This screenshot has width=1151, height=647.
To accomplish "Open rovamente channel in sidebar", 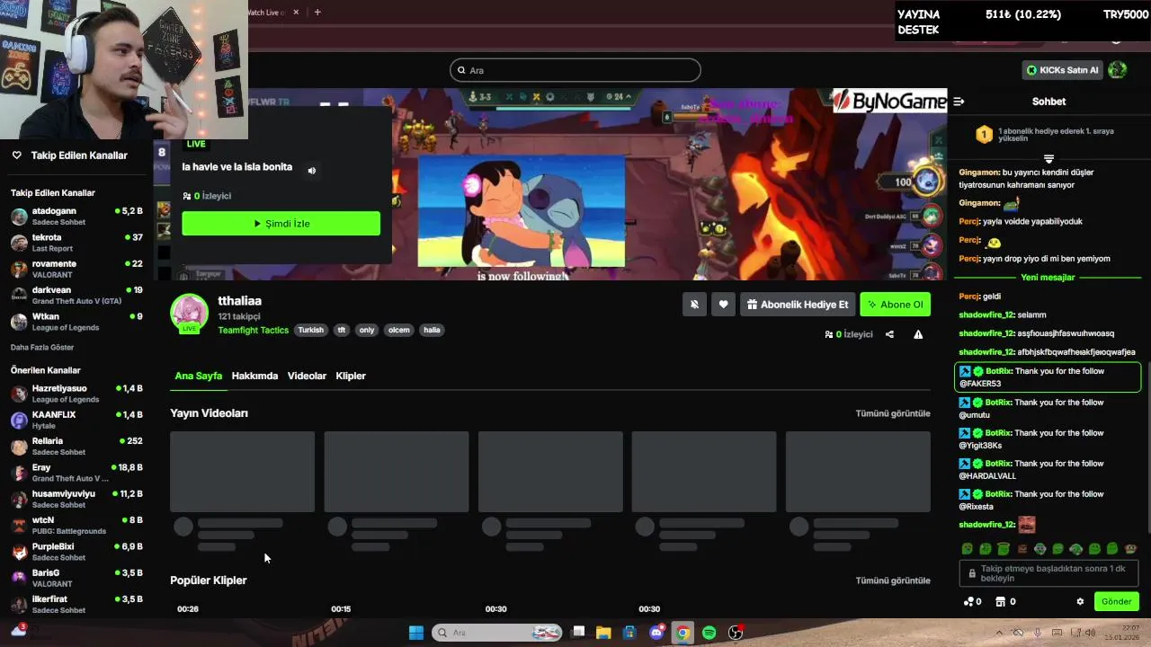I will [x=76, y=269].
